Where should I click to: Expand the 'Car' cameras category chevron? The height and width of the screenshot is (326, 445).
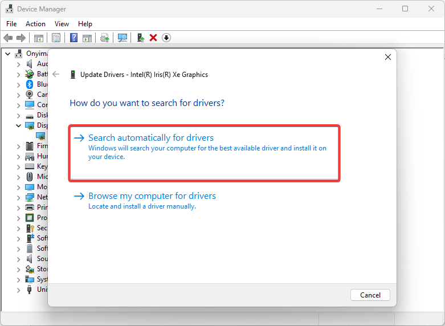[x=18, y=95]
